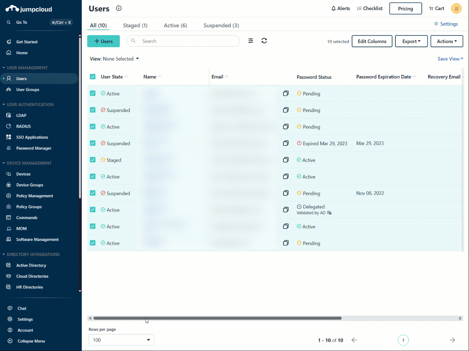The width and height of the screenshot is (469, 351).
Task: Click the Validated by AD icon
Action: [x=329, y=213]
